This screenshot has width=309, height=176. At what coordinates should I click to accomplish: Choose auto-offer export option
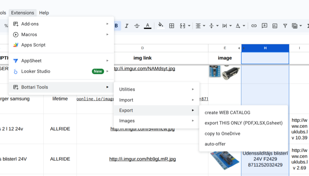[x=243, y=144]
